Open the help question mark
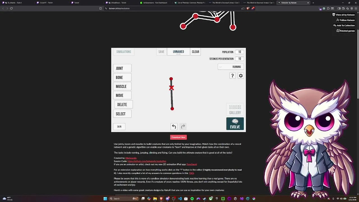 [x=232, y=76]
